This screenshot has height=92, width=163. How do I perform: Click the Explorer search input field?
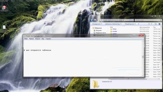point(147,20)
